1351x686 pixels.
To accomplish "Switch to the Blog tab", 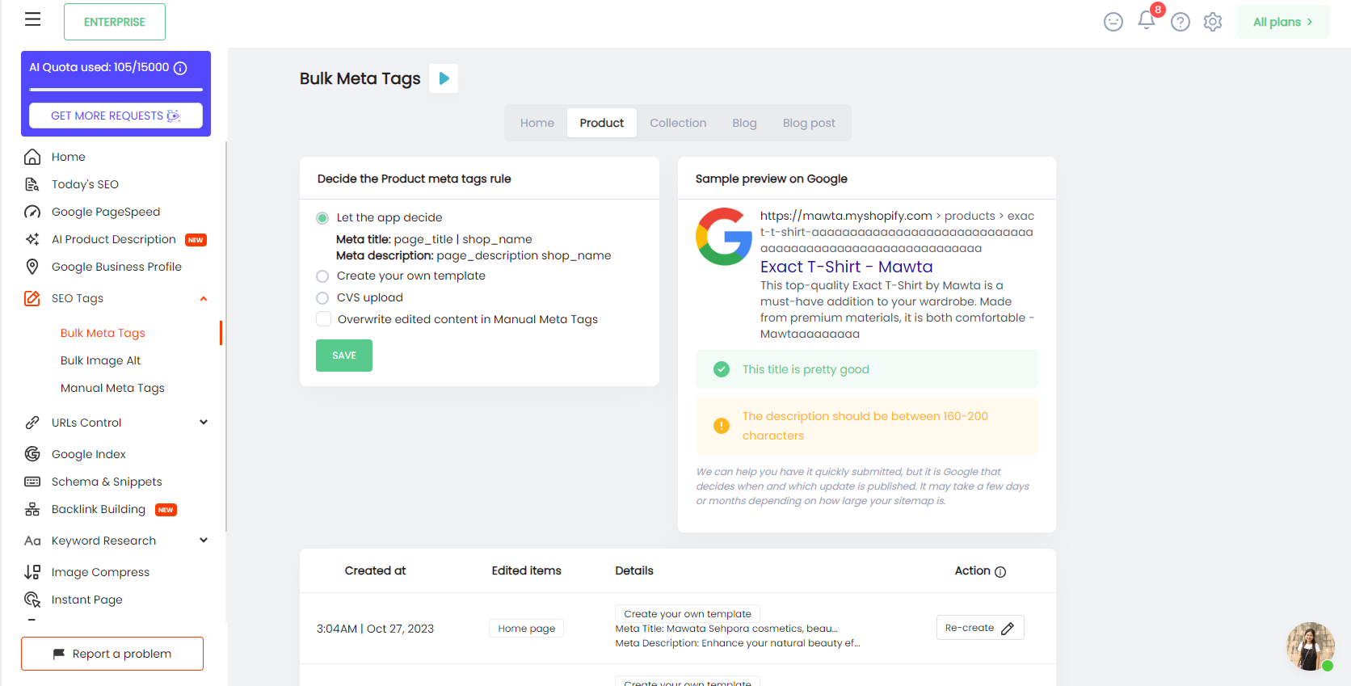I will [744, 123].
